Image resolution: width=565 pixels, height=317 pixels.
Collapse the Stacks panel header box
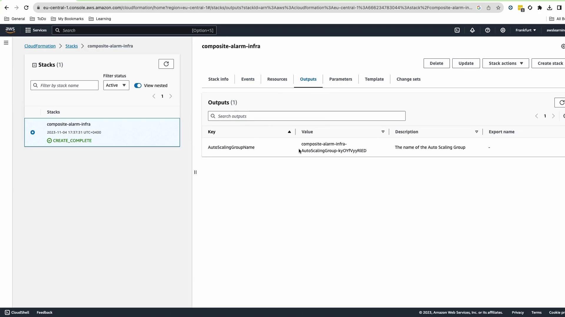tap(34, 65)
